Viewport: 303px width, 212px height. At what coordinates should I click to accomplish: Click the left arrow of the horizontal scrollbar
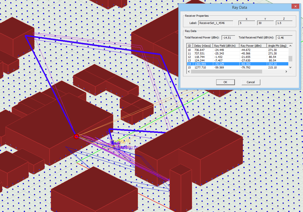[x=189, y=72]
